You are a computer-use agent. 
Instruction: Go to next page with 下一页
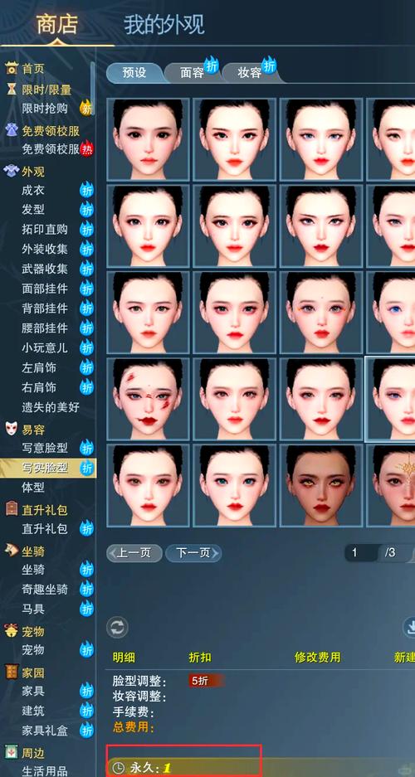click(x=193, y=553)
